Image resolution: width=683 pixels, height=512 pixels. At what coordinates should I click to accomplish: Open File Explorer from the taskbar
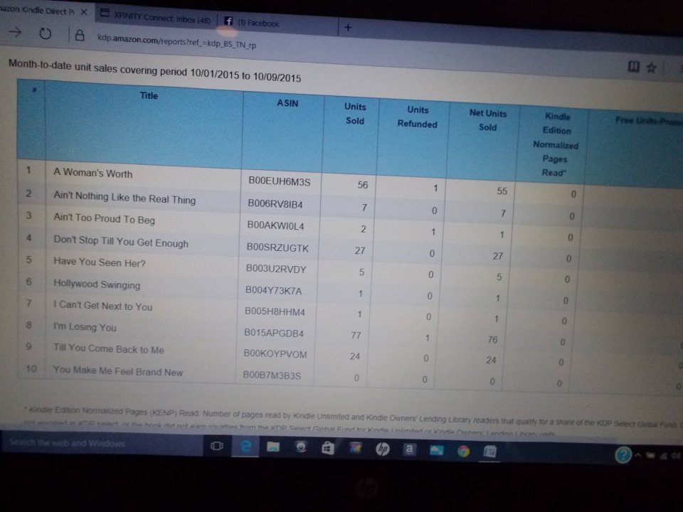pyautogui.click(x=274, y=447)
